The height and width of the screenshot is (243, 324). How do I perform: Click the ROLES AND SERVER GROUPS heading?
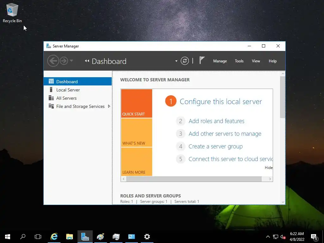150,196
